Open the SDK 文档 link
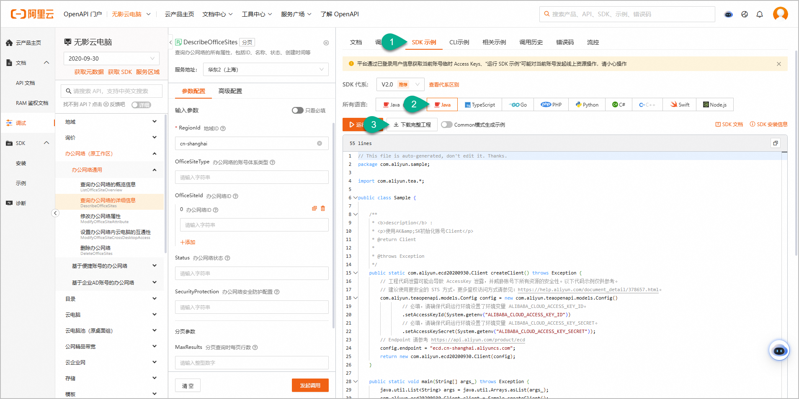This screenshot has width=799, height=399. tap(729, 125)
